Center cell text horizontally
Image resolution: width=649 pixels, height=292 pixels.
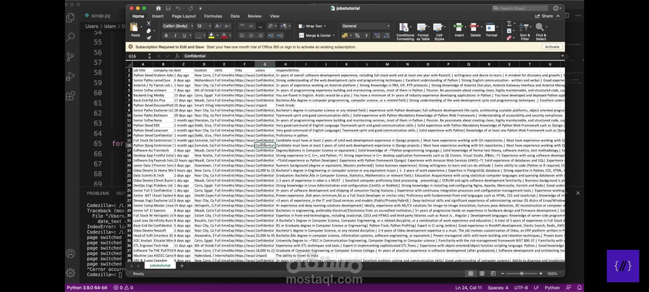(251, 35)
